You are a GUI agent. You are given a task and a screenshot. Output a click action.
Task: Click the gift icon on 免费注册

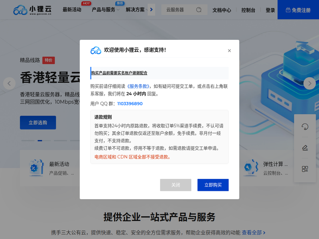(288, 10)
